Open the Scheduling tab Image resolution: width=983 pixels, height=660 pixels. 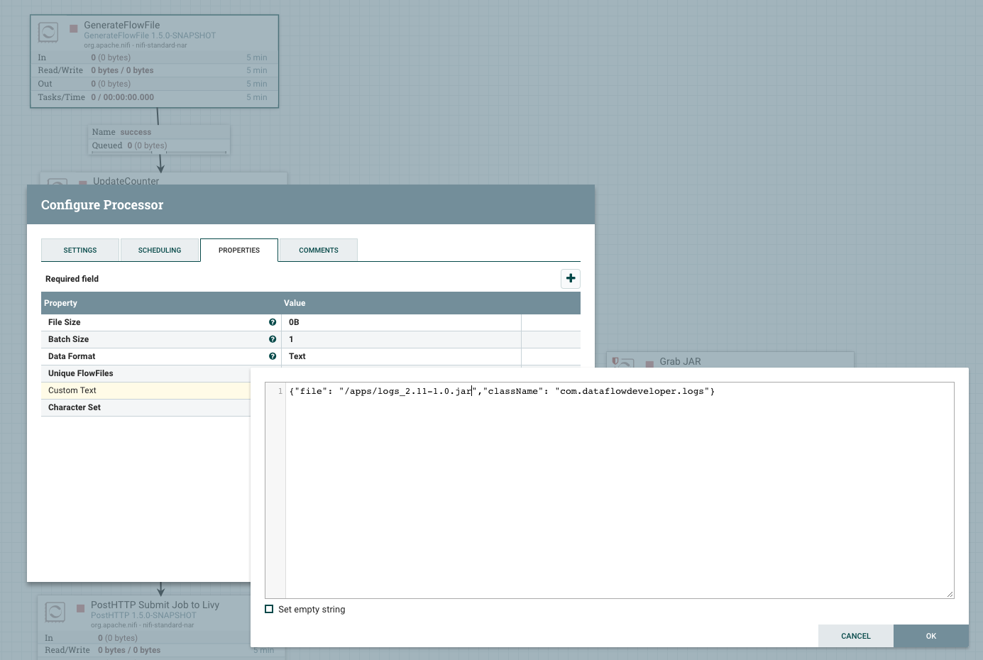pyautogui.click(x=160, y=250)
